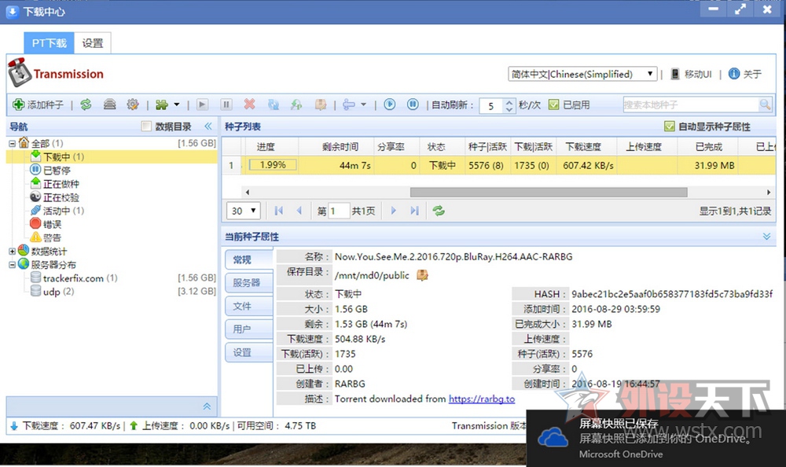Click the green reload icon in the toolbar
The width and height of the screenshot is (786, 467).
pyautogui.click(x=86, y=105)
